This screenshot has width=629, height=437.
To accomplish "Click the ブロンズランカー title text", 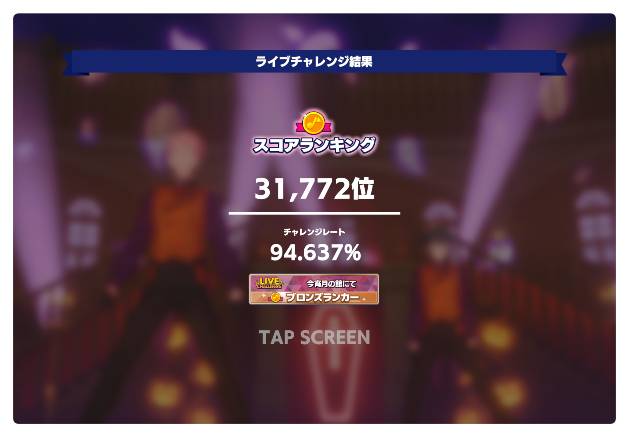I will pos(322,297).
